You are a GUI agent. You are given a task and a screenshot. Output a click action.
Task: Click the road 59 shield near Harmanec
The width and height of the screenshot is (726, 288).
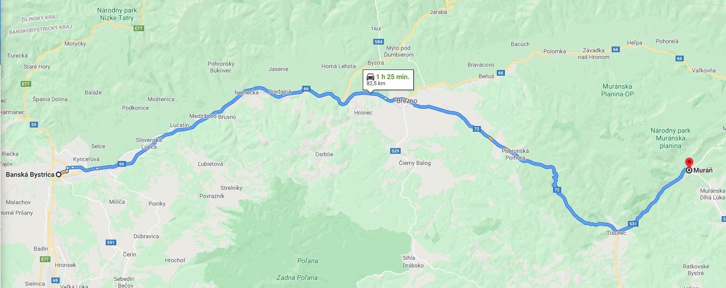[x=33, y=125]
